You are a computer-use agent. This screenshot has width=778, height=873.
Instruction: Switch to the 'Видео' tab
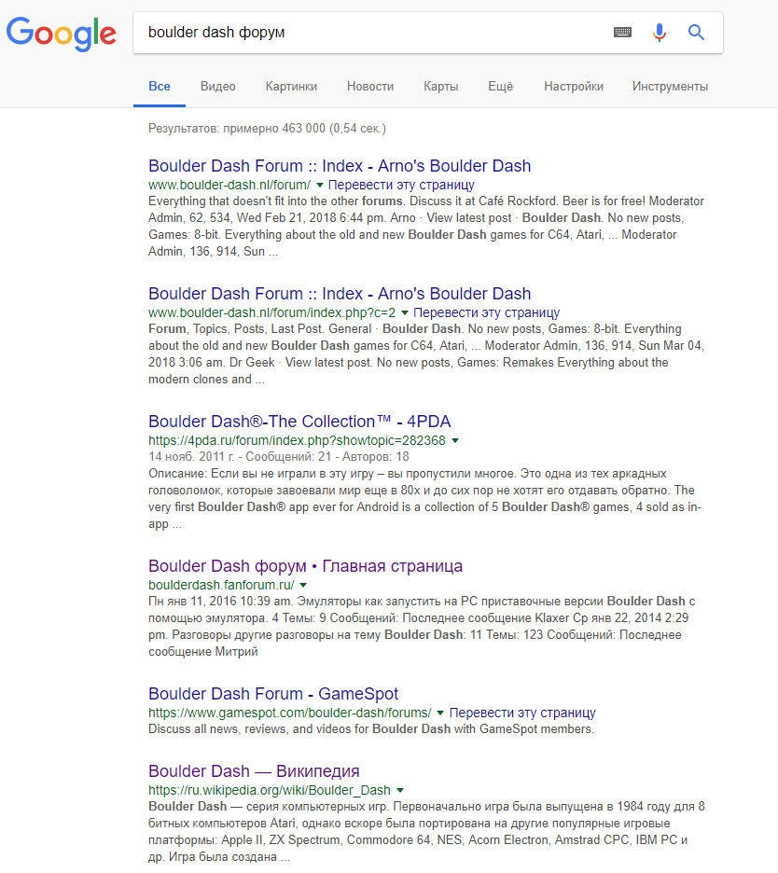(217, 87)
